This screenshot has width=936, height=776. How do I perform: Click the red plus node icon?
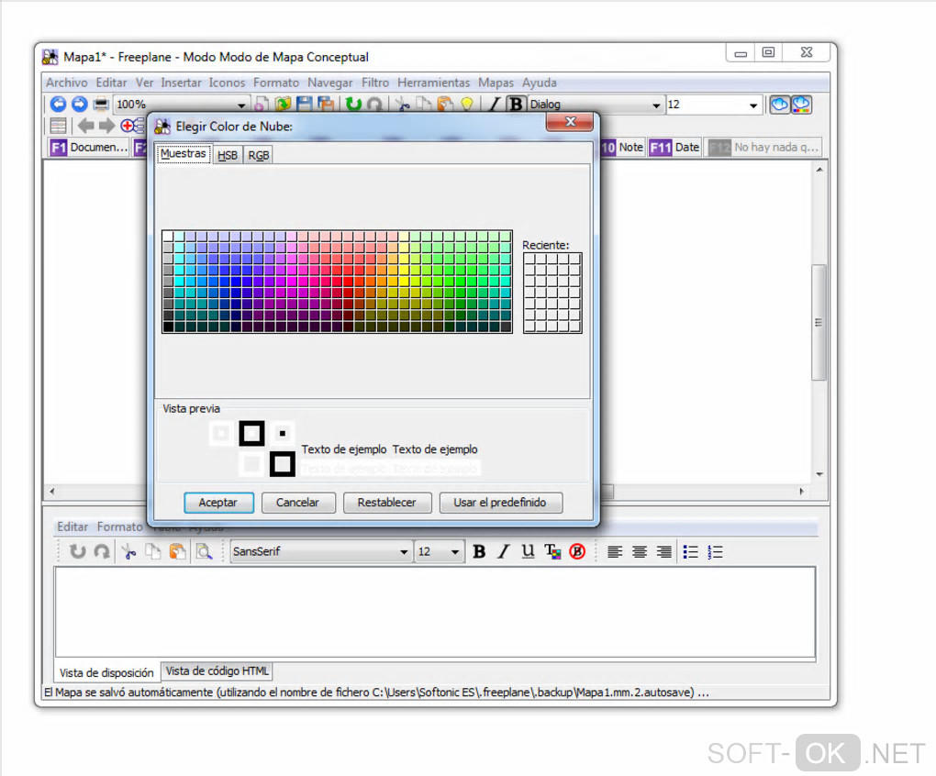[x=132, y=126]
